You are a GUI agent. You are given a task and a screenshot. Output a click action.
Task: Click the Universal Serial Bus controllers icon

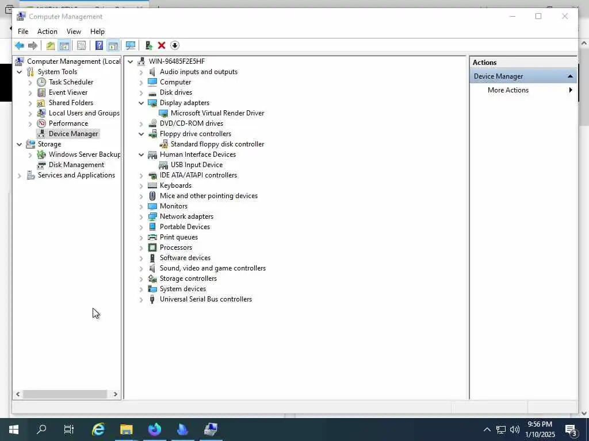152,299
